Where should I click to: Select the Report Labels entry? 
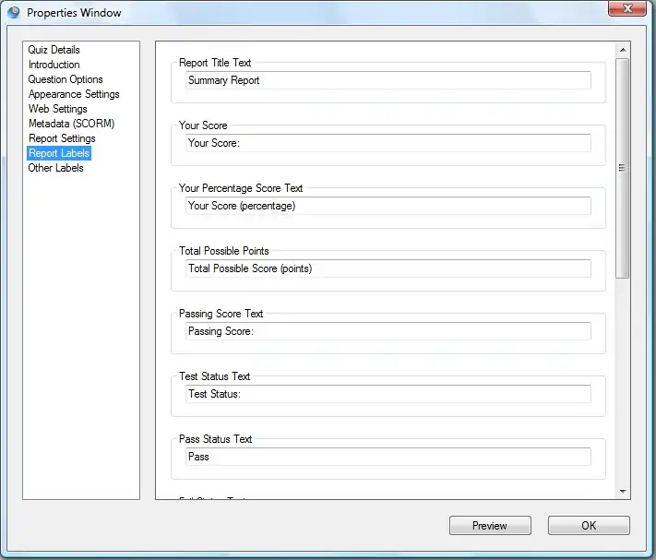(x=59, y=153)
